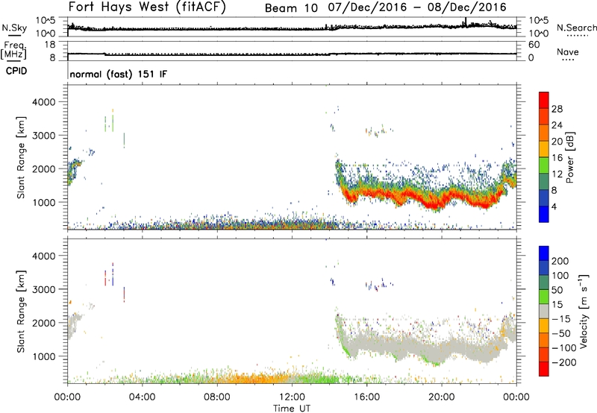Image resolution: width=597 pixels, height=413 pixels.
Task: Click the Time UT axis title
Action: pos(292,409)
